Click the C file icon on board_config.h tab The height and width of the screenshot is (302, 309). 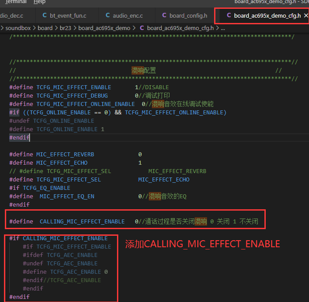(164, 15)
